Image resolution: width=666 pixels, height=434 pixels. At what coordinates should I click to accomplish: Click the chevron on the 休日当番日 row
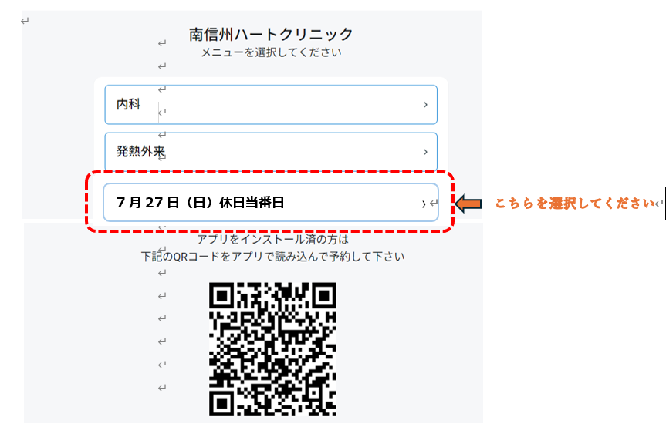tap(424, 204)
